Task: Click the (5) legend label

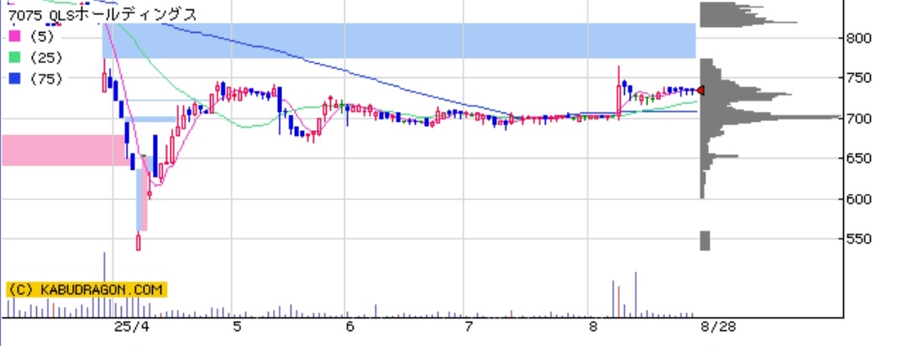Action: click(x=42, y=37)
